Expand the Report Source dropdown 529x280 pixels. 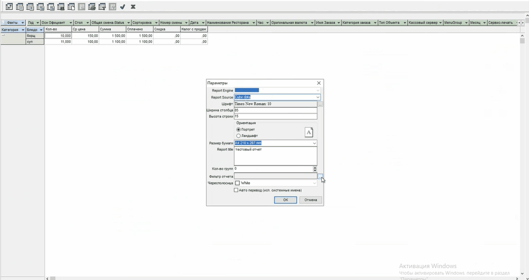[317, 97]
